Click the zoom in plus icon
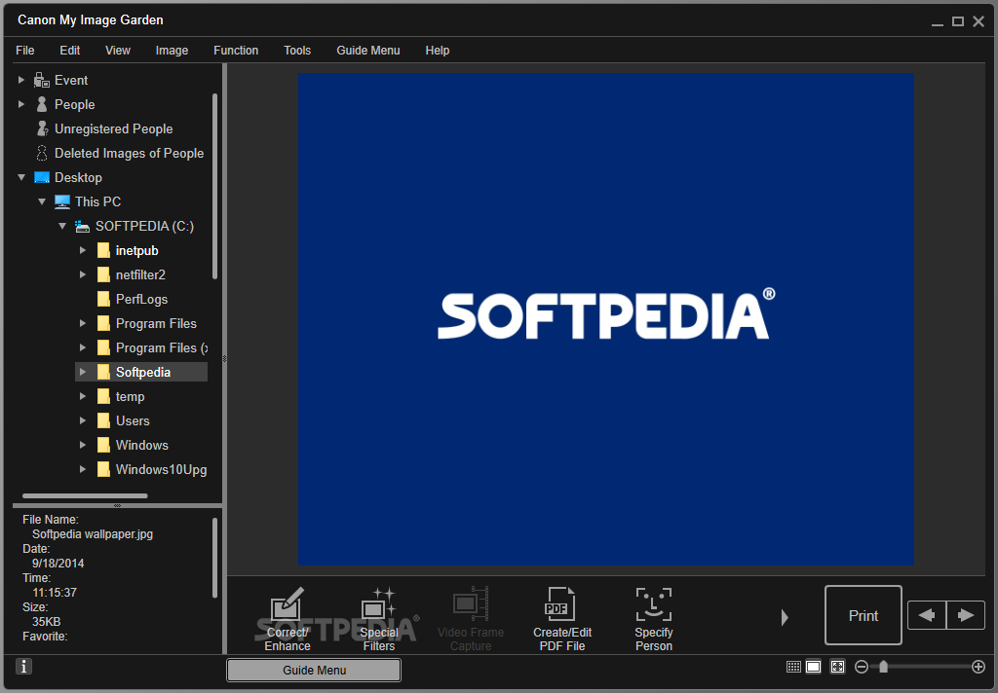The height and width of the screenshot is (693, 998). coord(979,667)
